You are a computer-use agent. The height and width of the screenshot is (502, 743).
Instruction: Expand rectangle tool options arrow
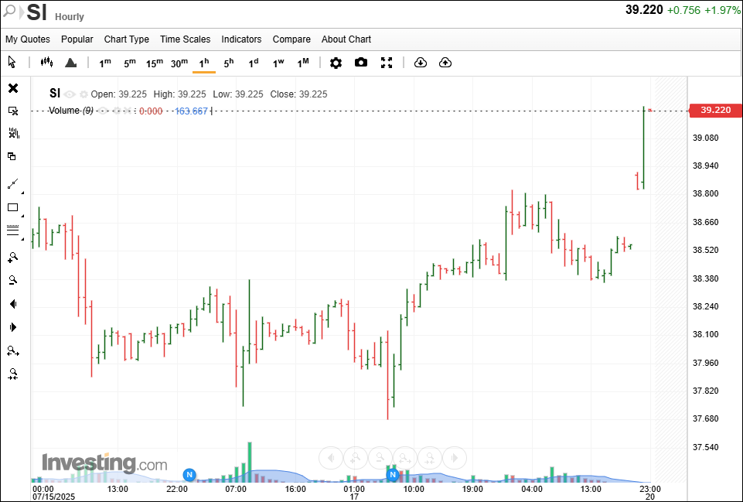pyautogui.click(x=22, y=216)
